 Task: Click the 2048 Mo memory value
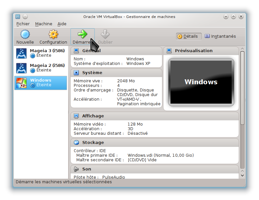coord(126,81)
